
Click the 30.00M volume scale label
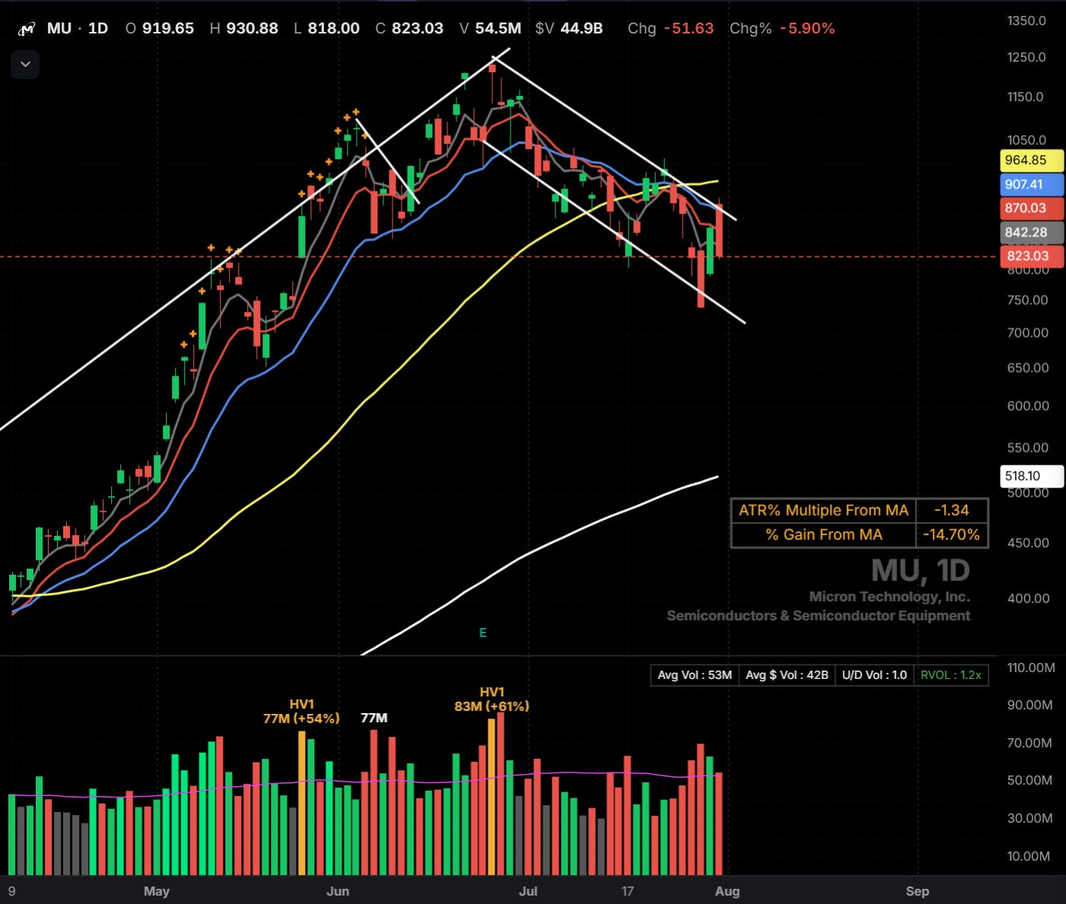tap(1030, 818)
